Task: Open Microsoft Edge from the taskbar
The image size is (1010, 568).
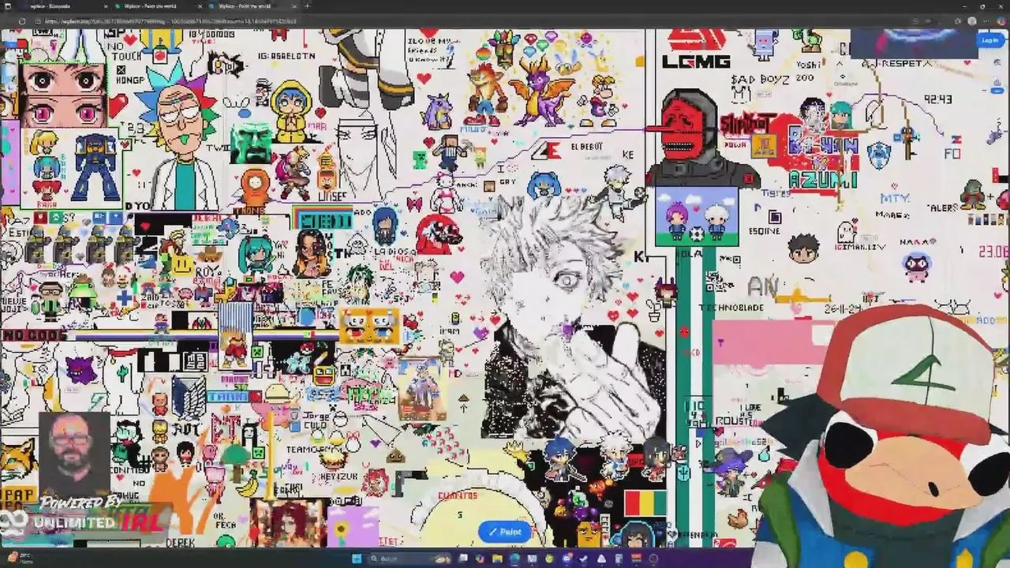Action: click(514, 559)
